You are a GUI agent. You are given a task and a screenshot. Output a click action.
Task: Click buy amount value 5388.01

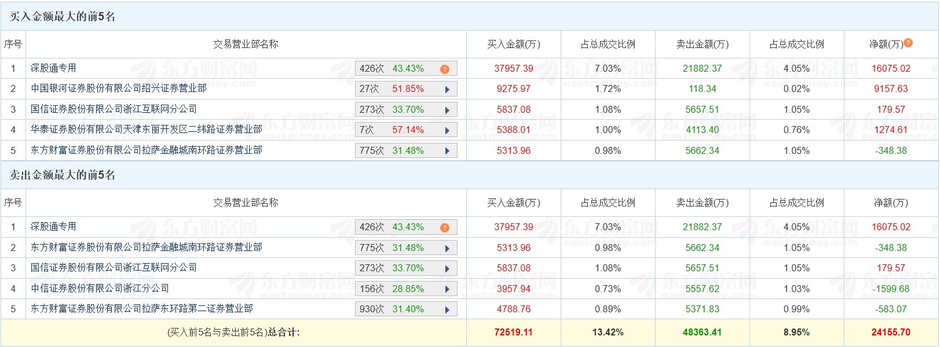(514, 130)
